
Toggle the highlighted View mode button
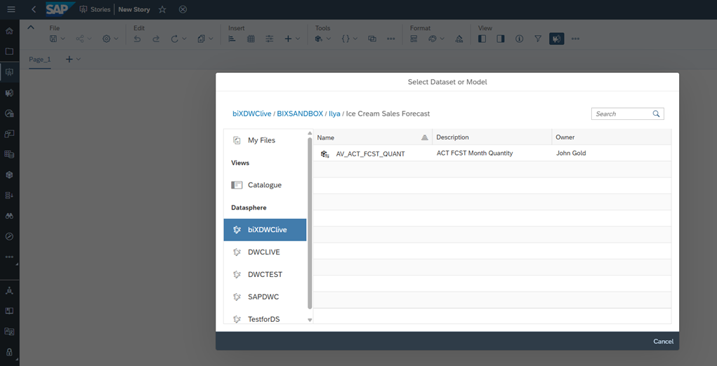tap(556, 39)
